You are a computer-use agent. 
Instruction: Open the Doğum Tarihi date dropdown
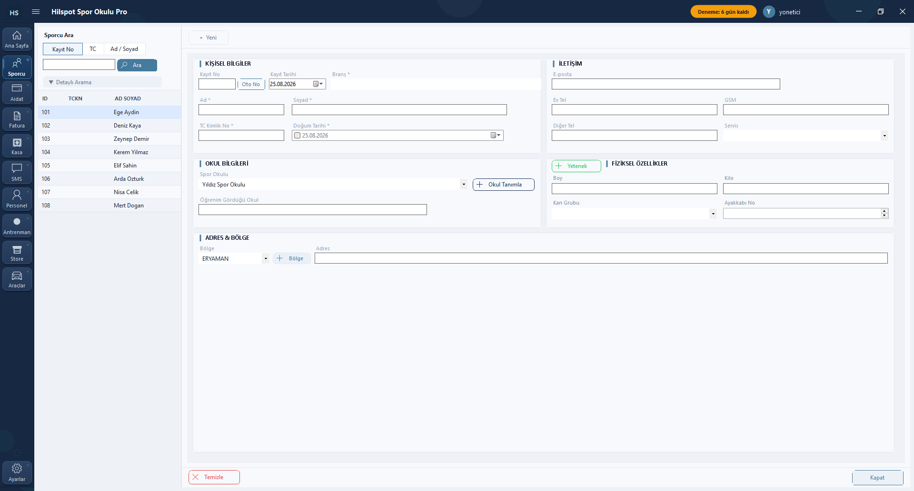496,136
